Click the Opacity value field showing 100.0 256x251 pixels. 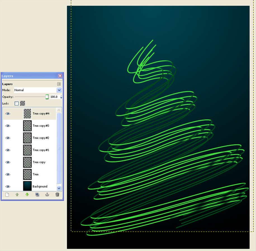[55, 97]
